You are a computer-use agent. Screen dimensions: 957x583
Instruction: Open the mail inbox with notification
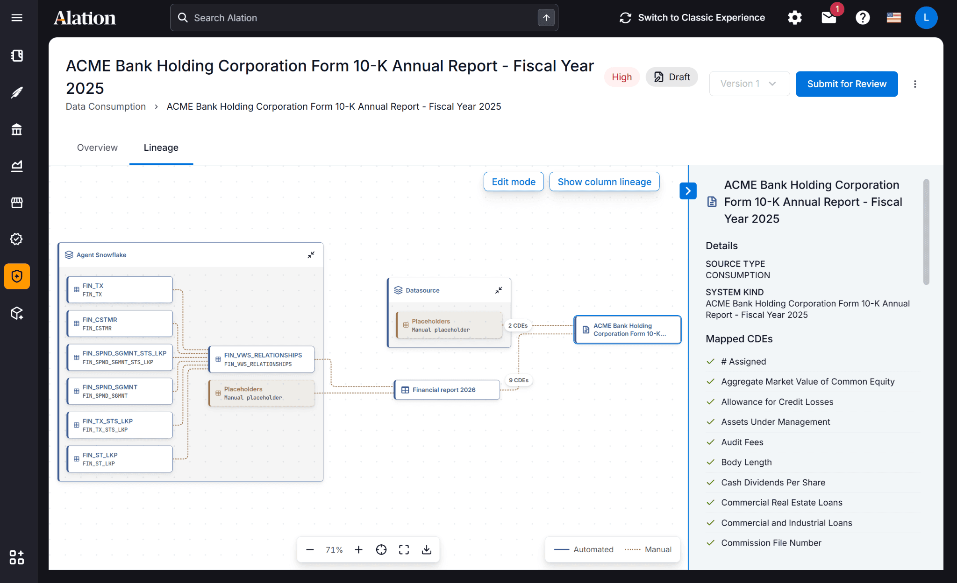click(829, 18)
